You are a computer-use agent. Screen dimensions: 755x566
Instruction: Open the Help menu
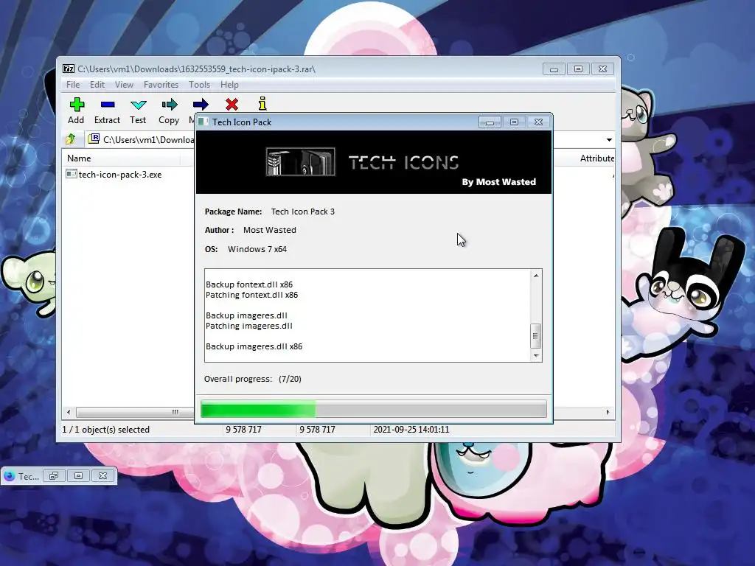(x=230, y=85)
